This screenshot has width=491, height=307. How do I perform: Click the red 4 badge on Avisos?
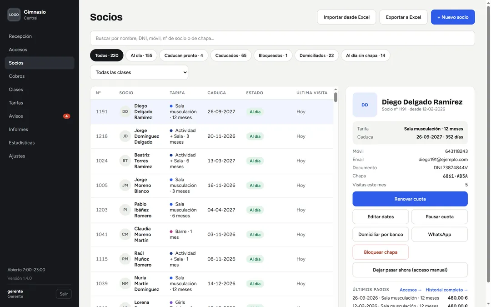pos(66,116)
